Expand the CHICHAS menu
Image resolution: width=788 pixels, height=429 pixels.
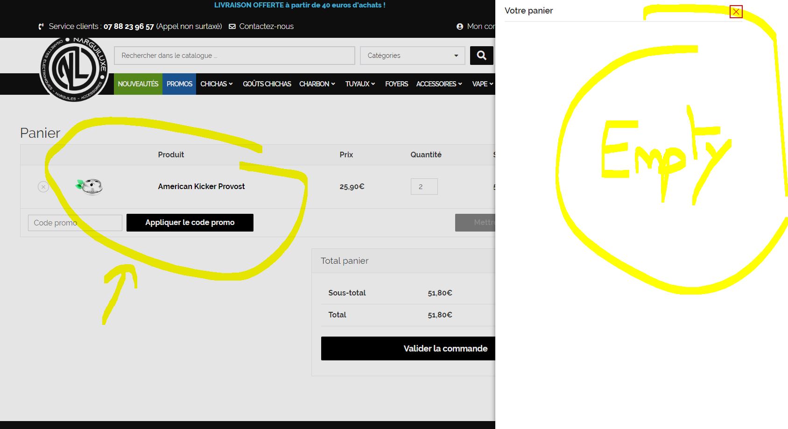click(x=216, y=84)
